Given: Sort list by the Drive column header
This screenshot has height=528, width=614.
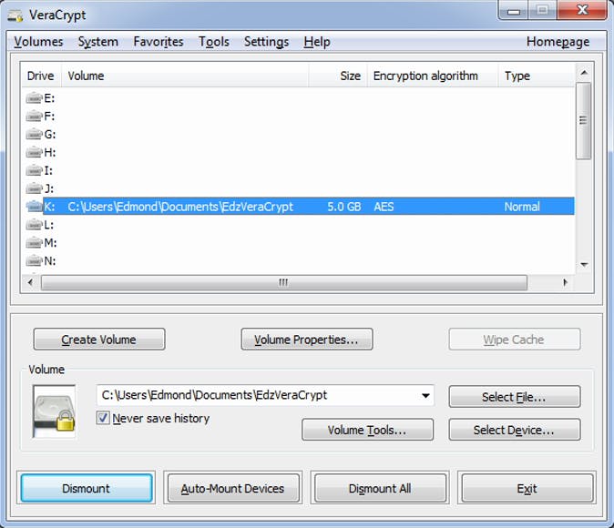Looking at the screenshot, I should [41, 76].
